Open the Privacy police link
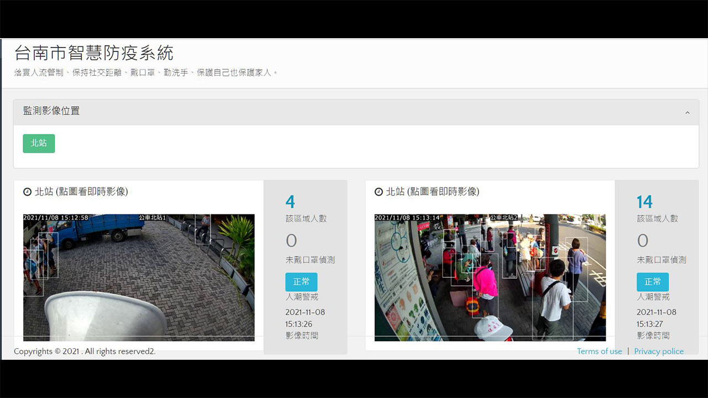Image resolution: width=708 pixels, height=398 pixels. tap(659, 352)
